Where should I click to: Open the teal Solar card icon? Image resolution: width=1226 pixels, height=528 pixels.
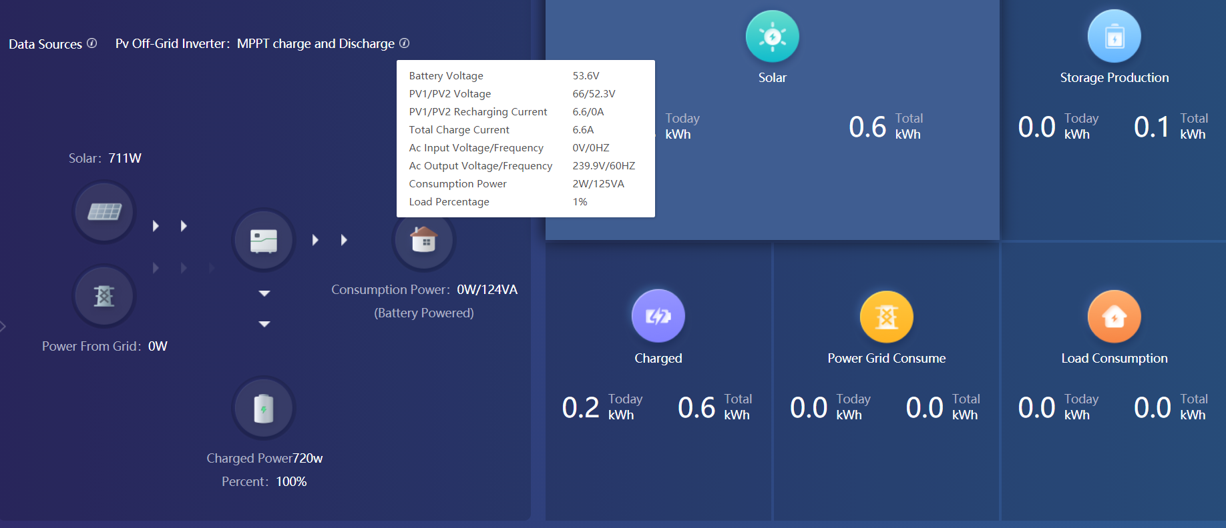(x=773, y=37)
